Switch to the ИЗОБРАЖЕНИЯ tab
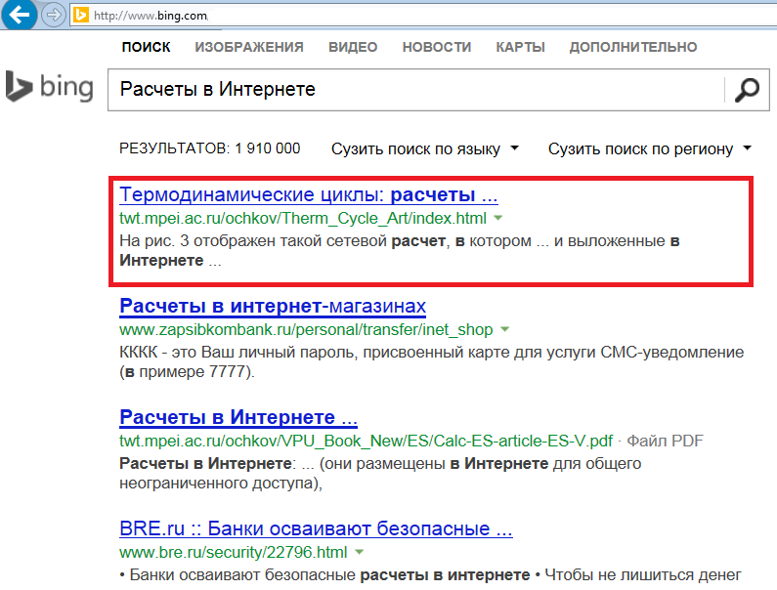This screenshot has height=590, width=777. pos(249,47)
